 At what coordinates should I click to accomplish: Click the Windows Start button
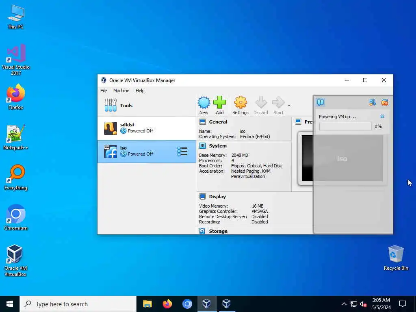click(10, 304)
